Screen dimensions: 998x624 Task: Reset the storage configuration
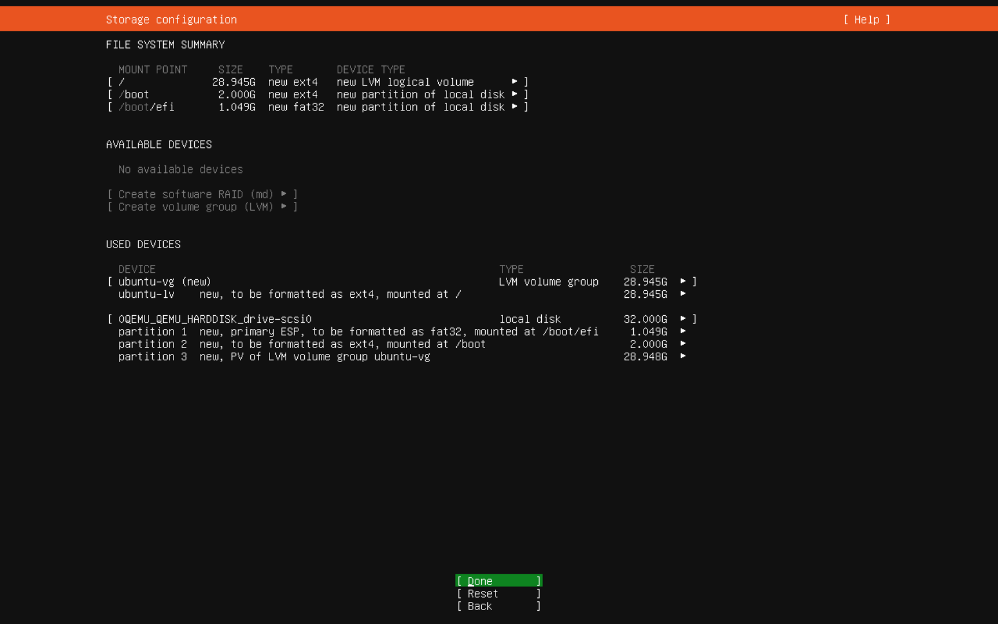pos(498,593)
